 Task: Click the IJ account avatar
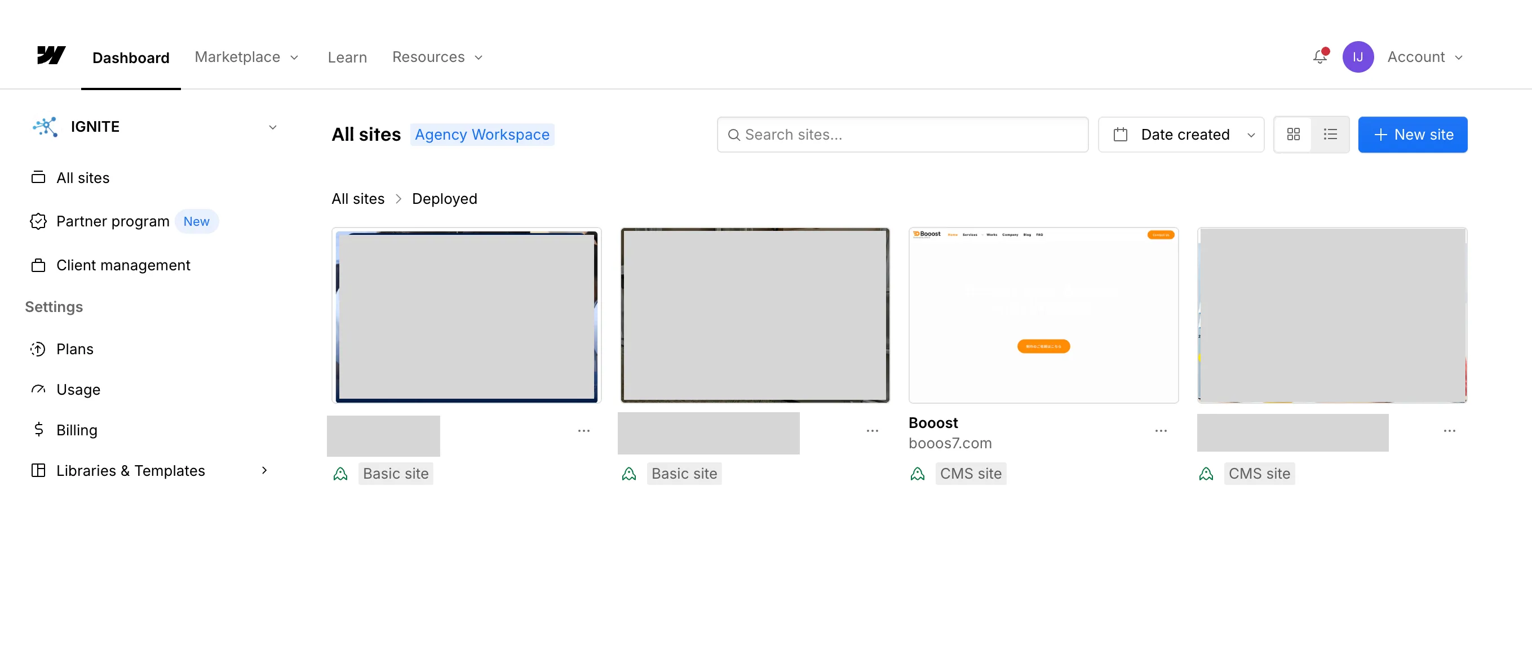coord(1358,57)
